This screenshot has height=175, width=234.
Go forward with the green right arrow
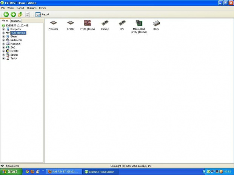coord(13,14)
